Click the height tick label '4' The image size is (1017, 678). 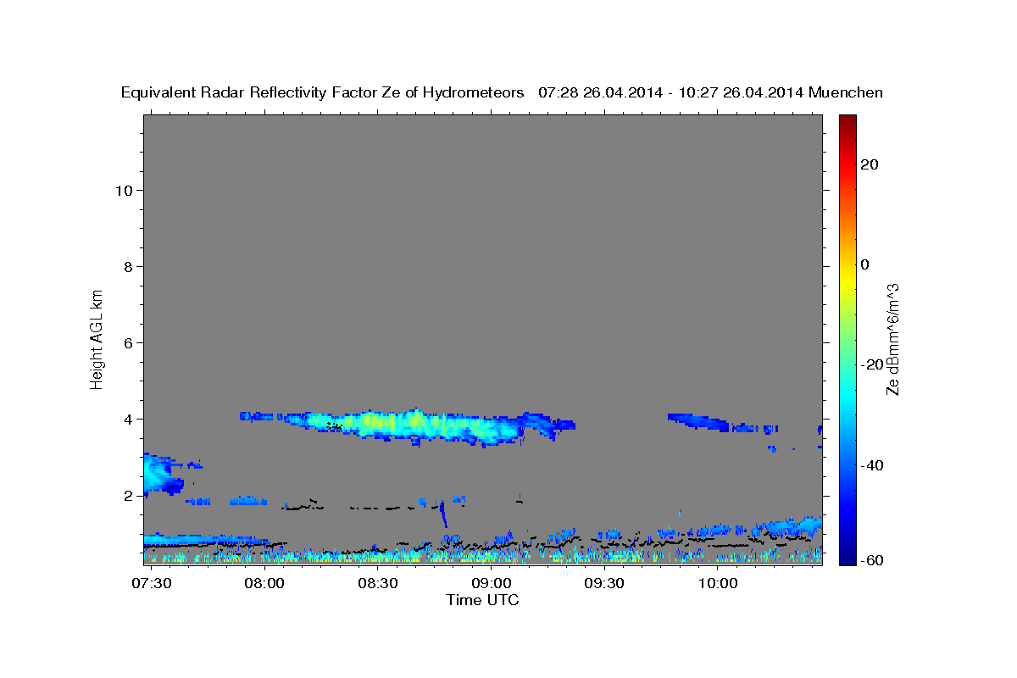pyautogui.click(x=129, y=419)
